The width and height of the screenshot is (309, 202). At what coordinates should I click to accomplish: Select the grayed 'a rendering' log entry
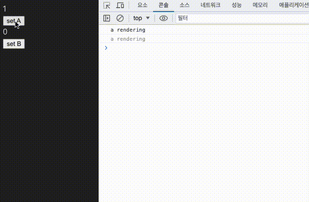coord(128,39)
